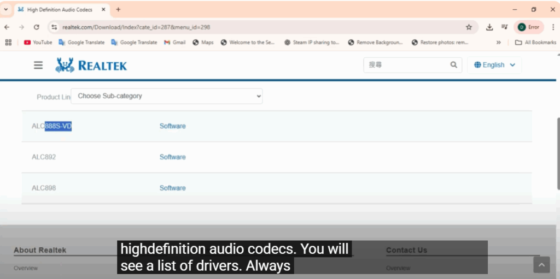Click Overview under Contact Us
This screenshot has height=279, width=560.
pos(398,268)
